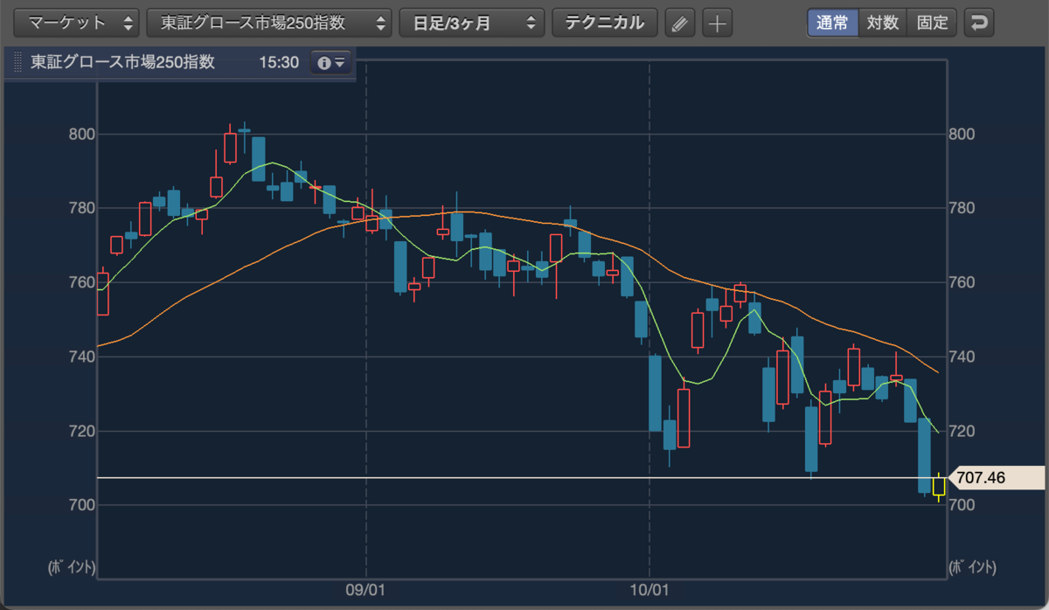Viewport: 1049px width, 610px height.
Task: Click the 740 label on left axis
Action: pos(81,357)
